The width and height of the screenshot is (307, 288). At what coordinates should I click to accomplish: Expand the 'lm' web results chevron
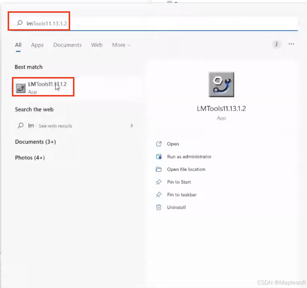click(132, 125)
